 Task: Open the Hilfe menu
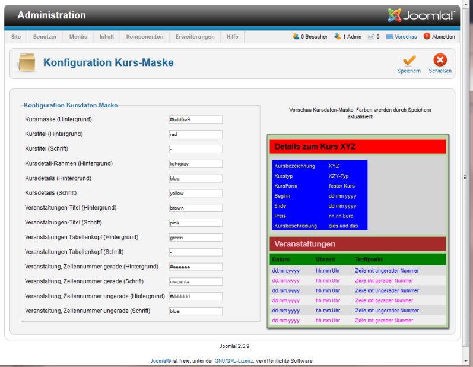(233, 37)
